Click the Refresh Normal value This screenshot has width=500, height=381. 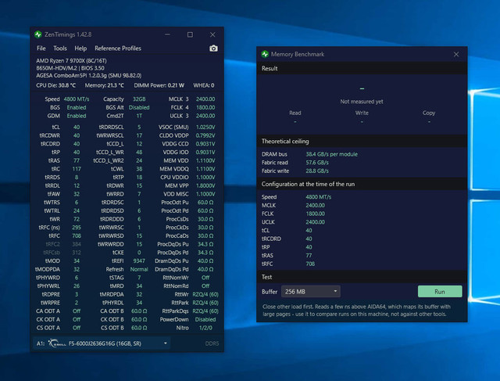[x=139, y=269]
